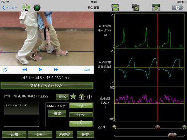187x140 pixels.
Task: Save the recording with 保存
Action: click(85, 134)
